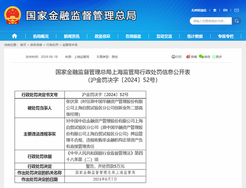
Task: Open the 机构概况 menu
Action: tap(41, 36)
